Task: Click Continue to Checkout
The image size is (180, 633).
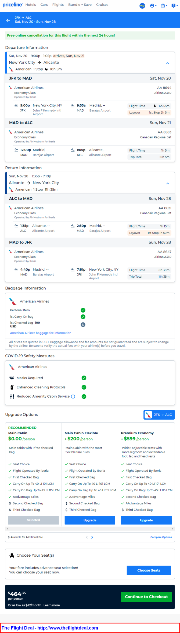Action: pyautogui.click(x=146, y=596)
